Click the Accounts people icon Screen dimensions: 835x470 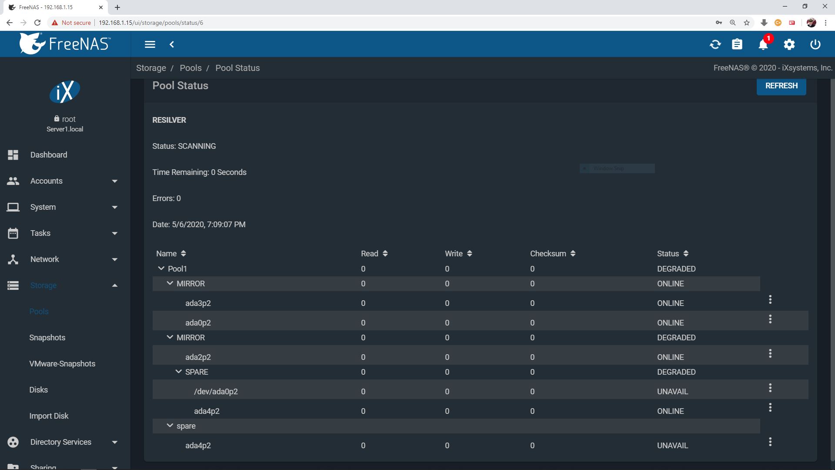(x=13, y=181)
